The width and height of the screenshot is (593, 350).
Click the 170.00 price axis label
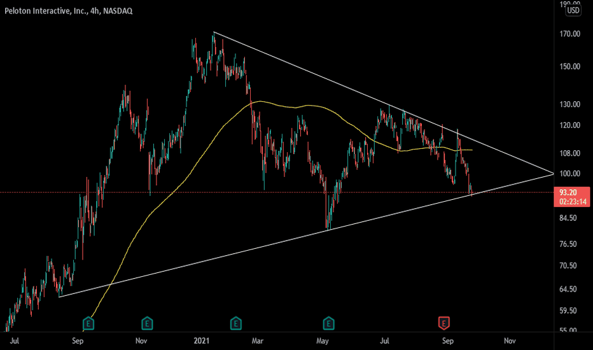coord(570,34)
